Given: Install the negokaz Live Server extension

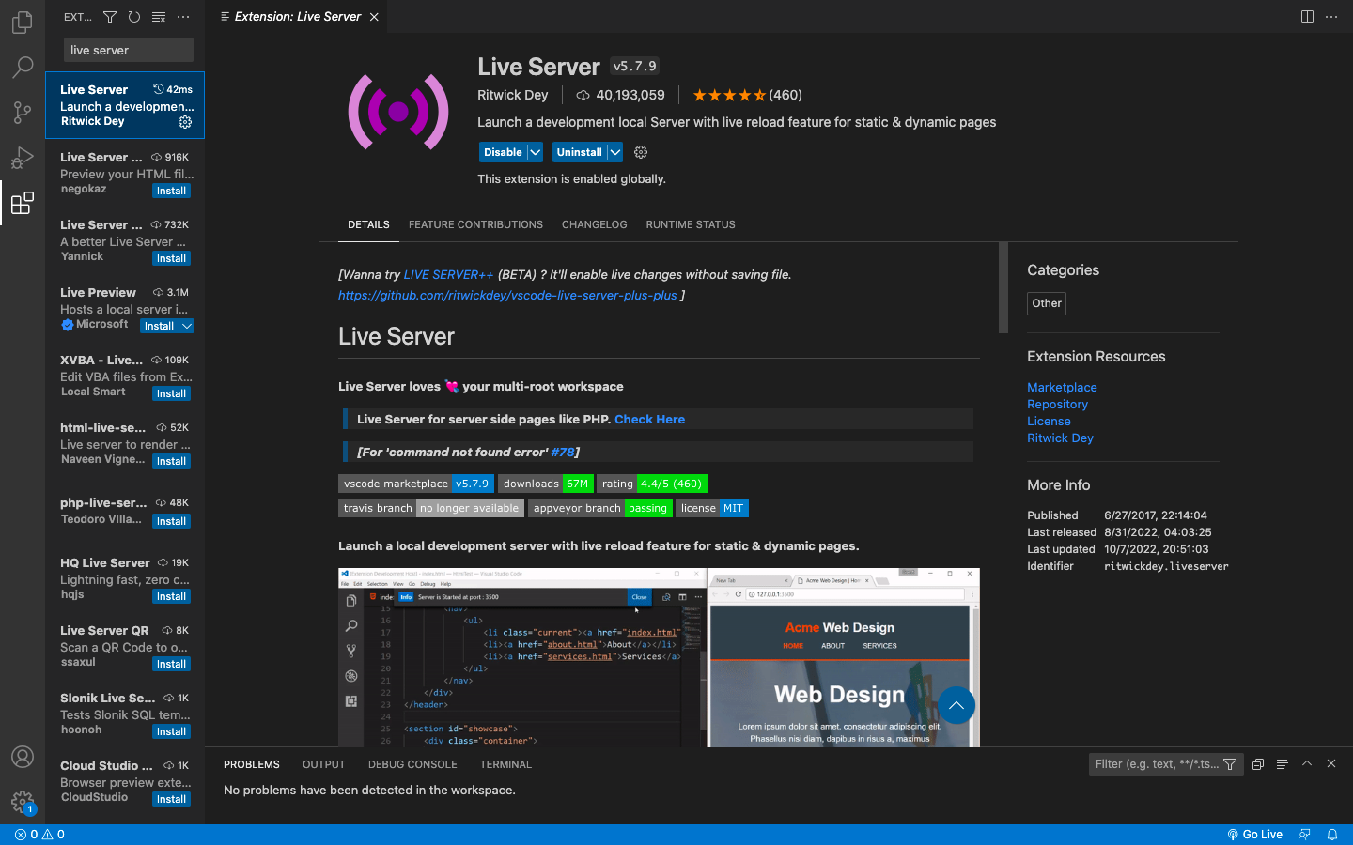Looking at the screenshot, I should point(171,191).
